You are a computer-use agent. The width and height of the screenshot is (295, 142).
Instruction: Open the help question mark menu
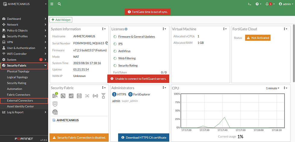pos(258,4)
